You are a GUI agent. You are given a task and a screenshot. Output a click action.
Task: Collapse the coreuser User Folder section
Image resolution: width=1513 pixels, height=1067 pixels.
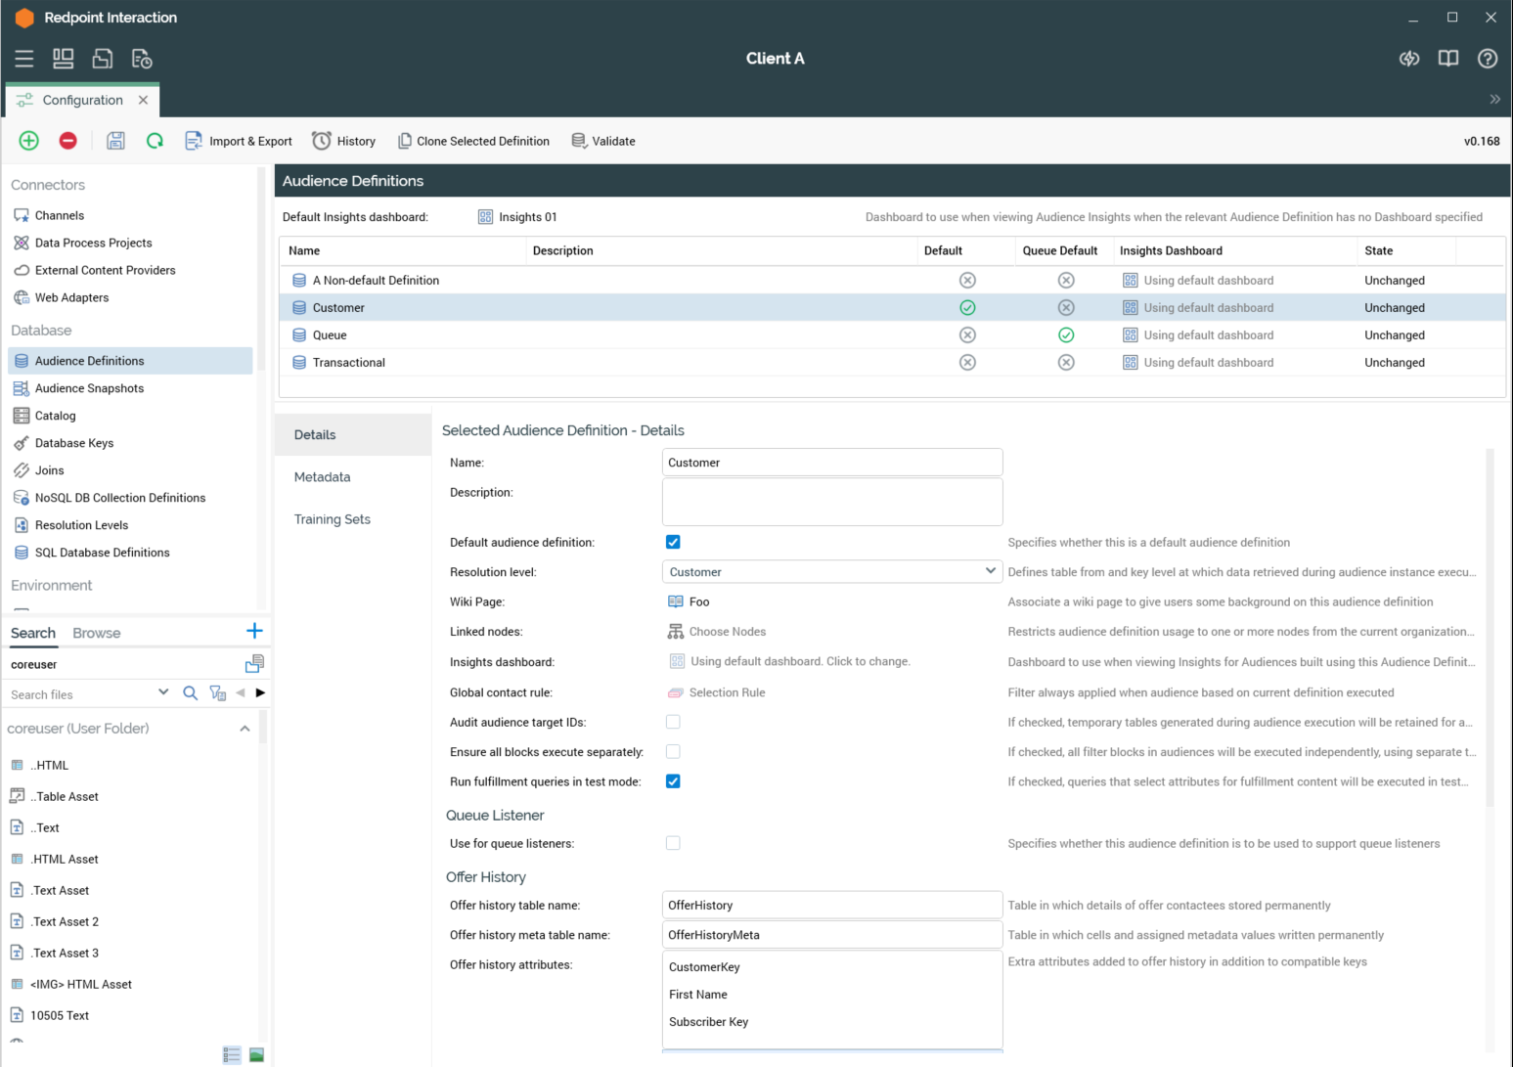tap(245, 729)
